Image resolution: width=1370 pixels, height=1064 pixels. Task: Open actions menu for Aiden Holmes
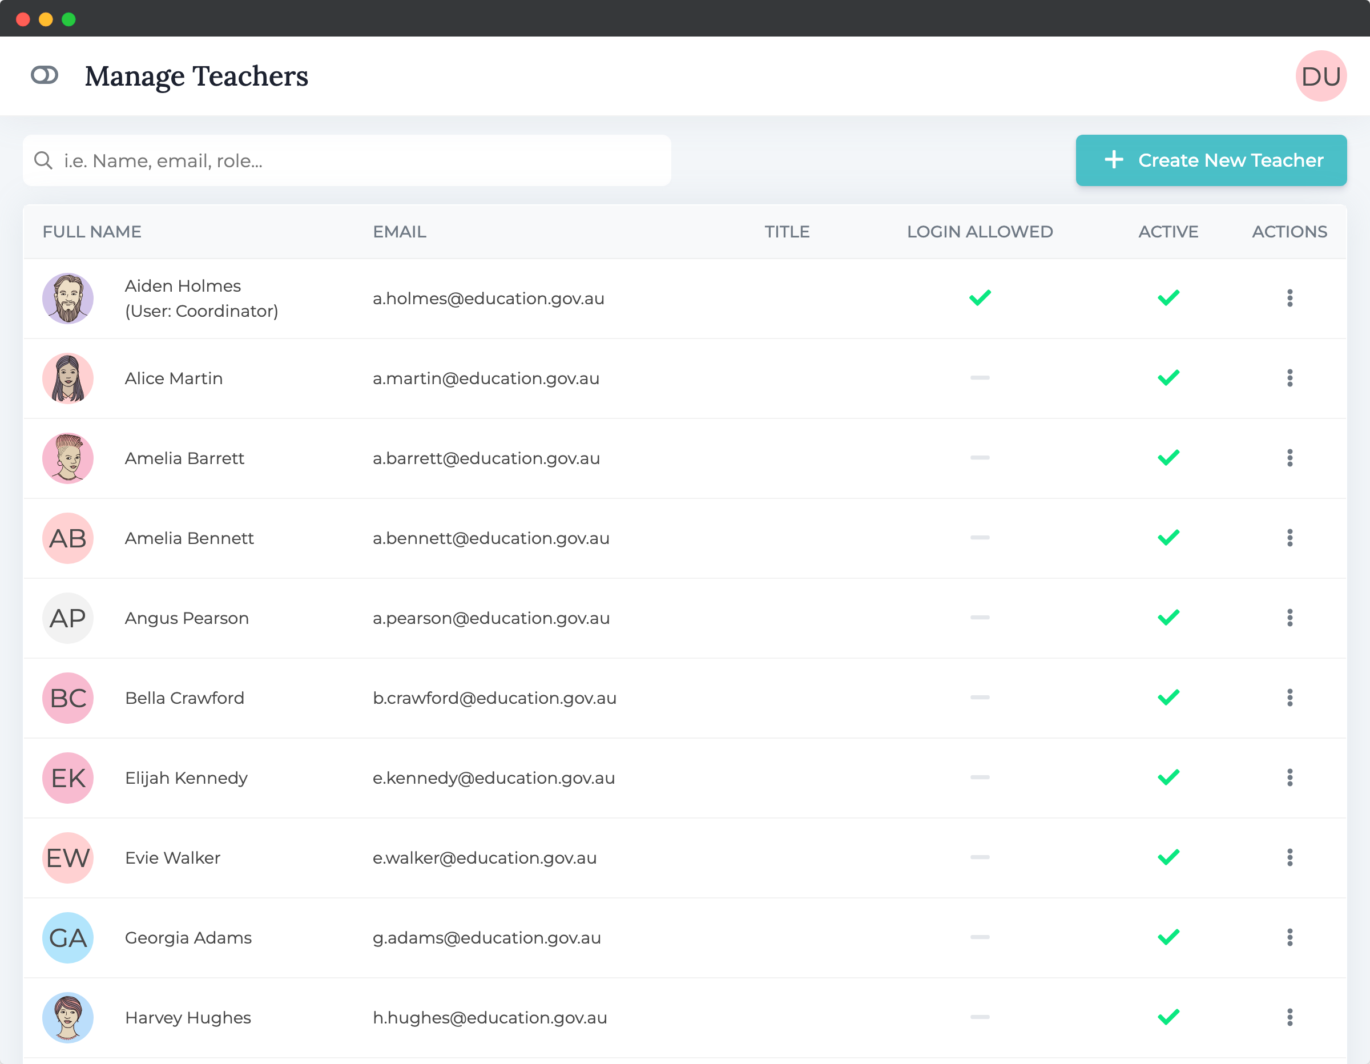tap(1290, 298)
